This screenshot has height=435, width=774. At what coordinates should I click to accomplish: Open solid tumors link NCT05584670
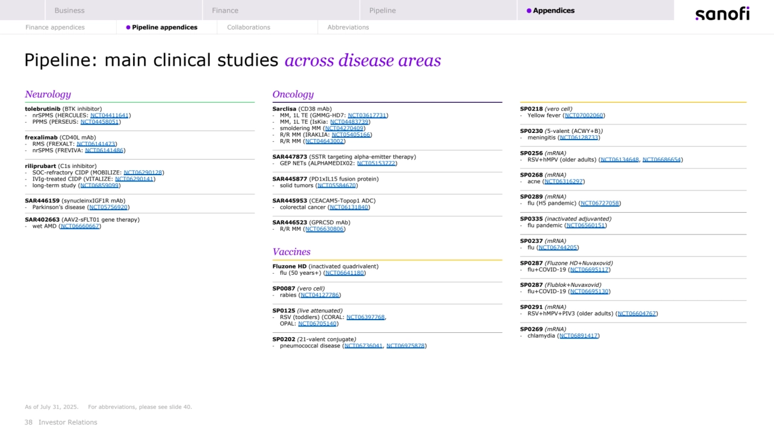(x=336, y=185)
